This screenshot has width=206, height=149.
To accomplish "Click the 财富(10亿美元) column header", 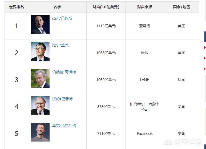I will 106,7.
